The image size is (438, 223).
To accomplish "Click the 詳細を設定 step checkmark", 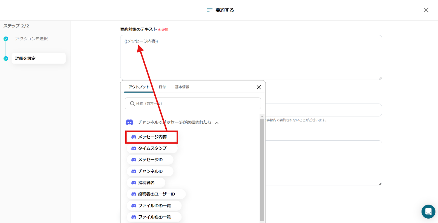I will 6,58.
